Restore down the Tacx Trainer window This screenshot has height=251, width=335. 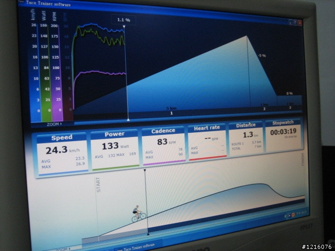pos(295,22)
